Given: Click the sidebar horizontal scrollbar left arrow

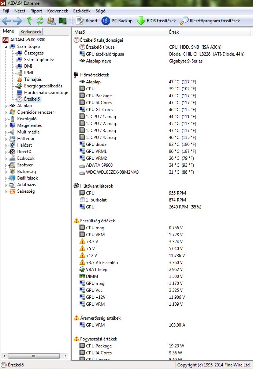Looking at the screenshot, I should point(4,356).
